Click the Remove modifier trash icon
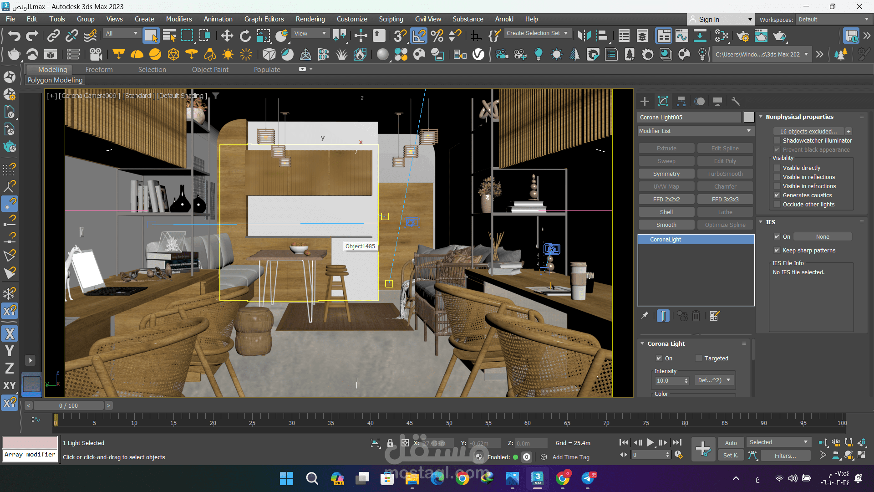874x492 pixels. (x=696, y=316)
